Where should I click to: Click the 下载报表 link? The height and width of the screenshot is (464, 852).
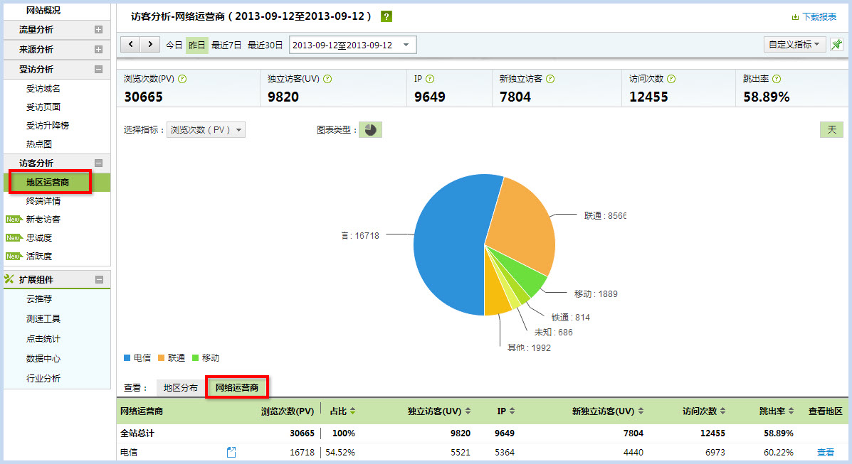(x=819, y=17)
